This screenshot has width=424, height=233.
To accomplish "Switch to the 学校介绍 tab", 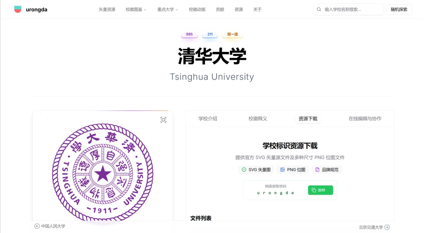I will (x=208, y=118).
